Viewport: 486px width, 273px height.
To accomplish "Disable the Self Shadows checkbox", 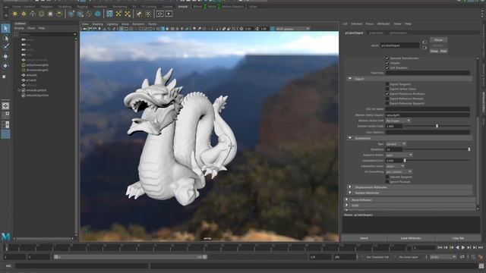I will coord(387,67).
